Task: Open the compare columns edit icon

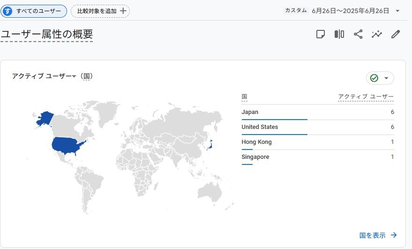Action: coord(339,34)
